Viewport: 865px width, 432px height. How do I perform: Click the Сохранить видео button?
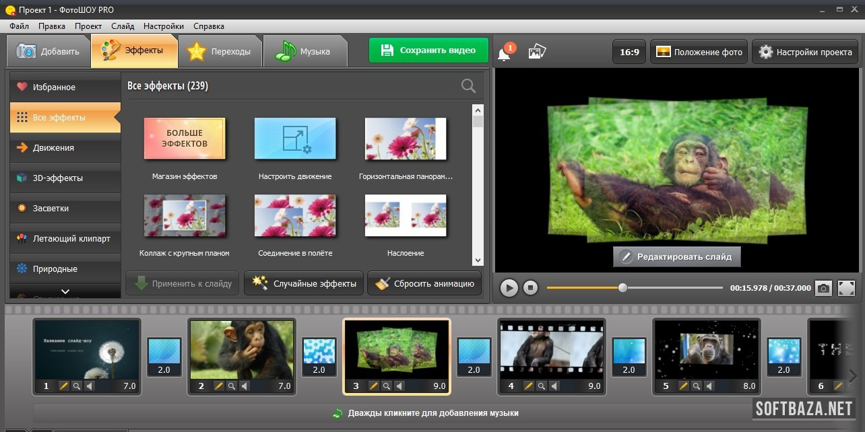click(x=428, y=50)
